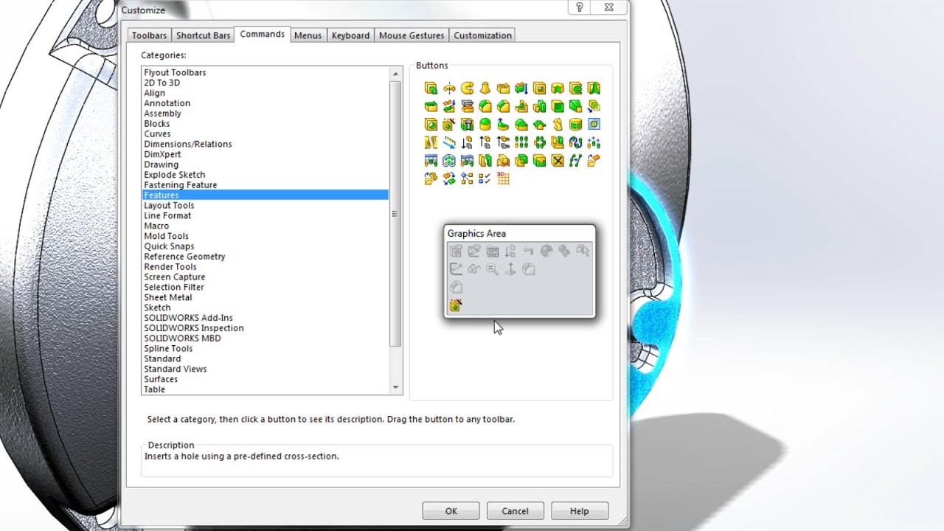Viewport: 944px width, 531px height.
Task: Select the Fastening Feature category
Action: pyautogui.click(x=181, y=185)
